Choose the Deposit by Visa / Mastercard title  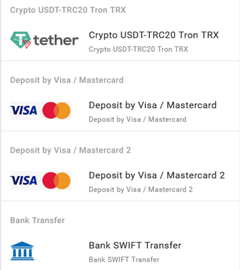pos(152,105)
